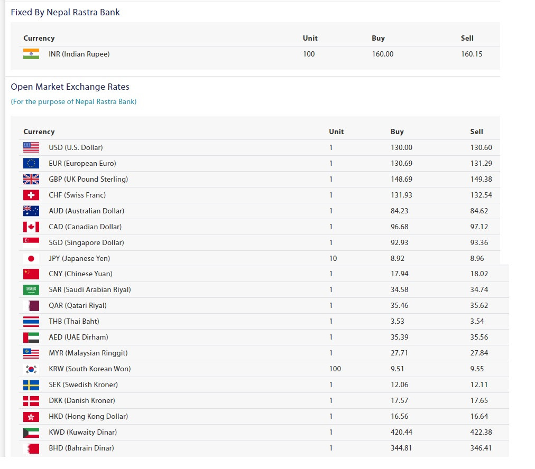535x469 pixels.
Task: Click the Kuwait flag icon
Action: (31, 432)
